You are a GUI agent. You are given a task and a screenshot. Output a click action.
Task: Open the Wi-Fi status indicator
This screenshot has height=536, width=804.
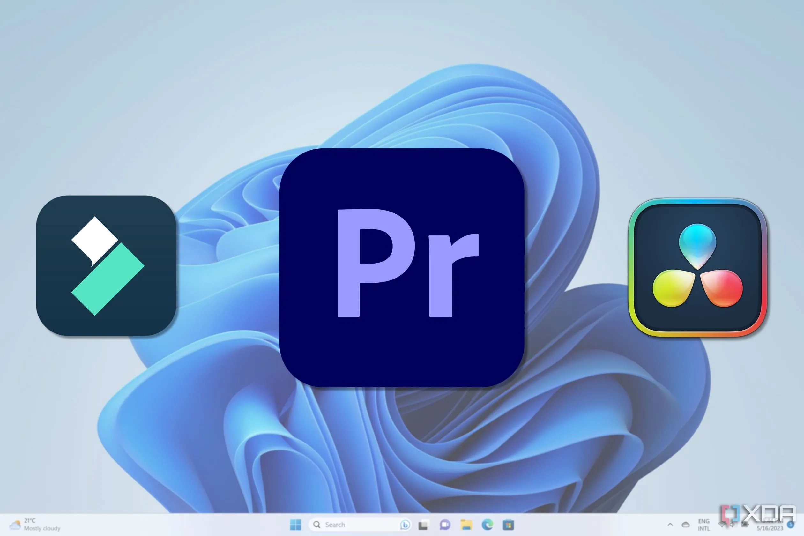pyautogui.click(x=722, y=525)
